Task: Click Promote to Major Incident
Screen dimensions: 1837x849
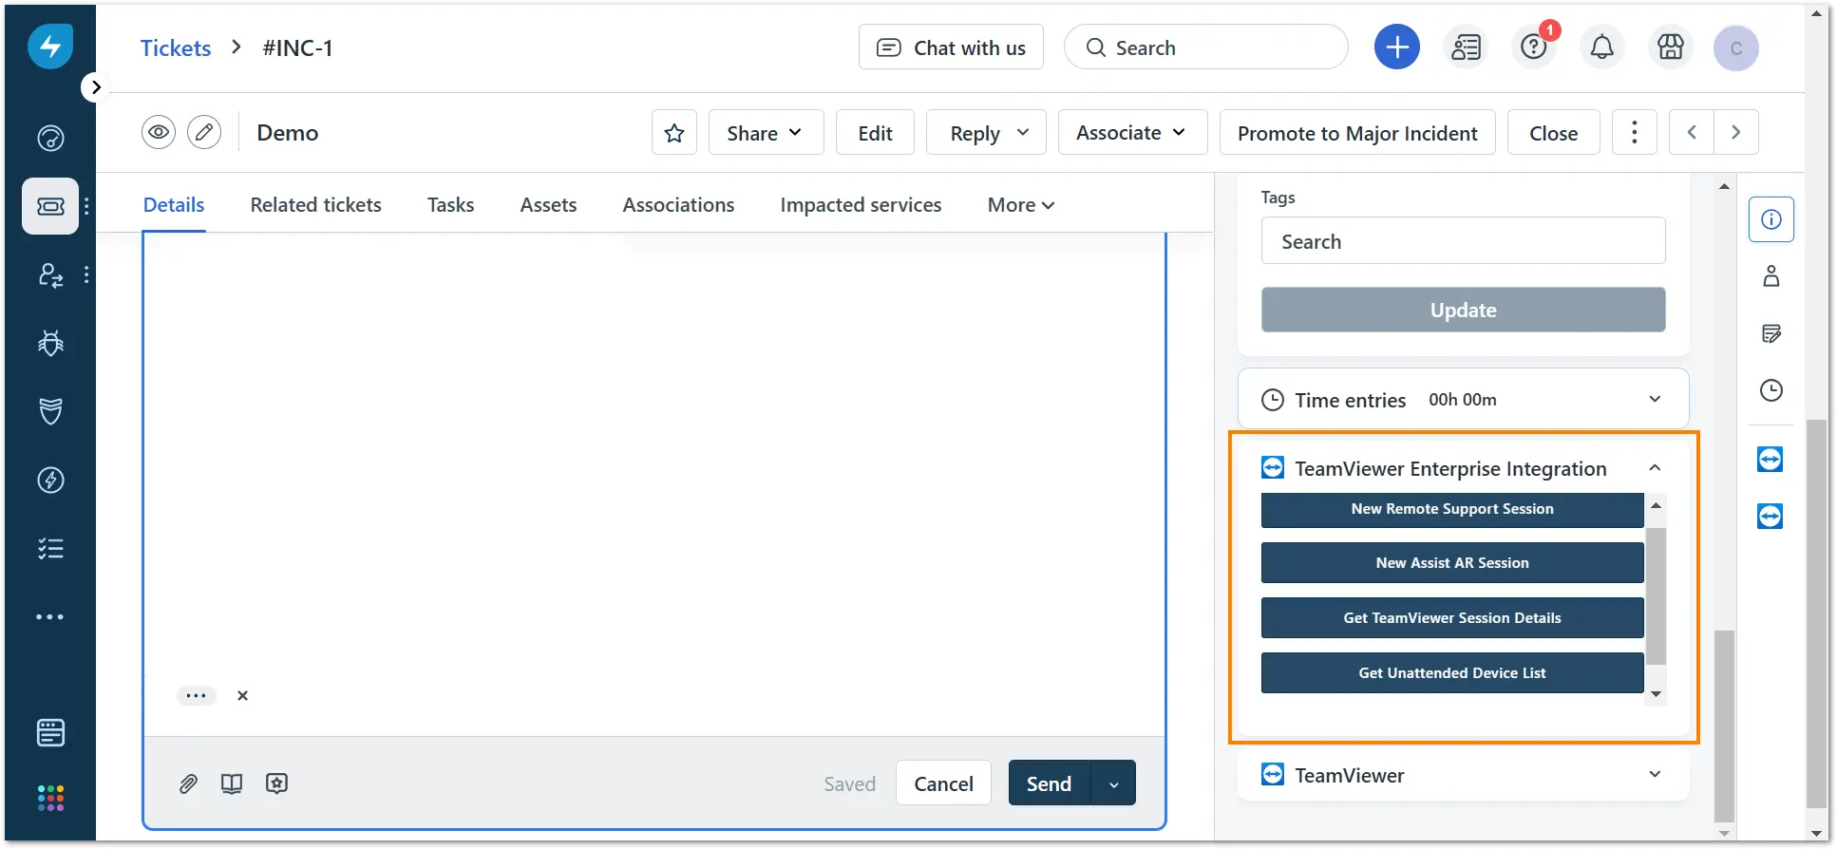Action: (1357, 133)
